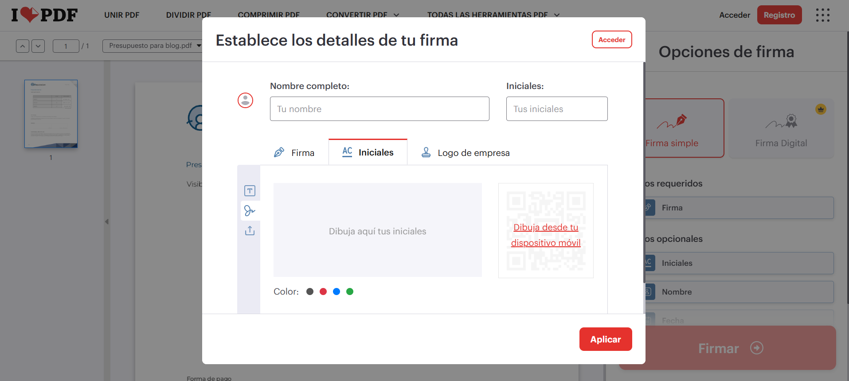Click the upload image icon
Image resolution: width=849 pixels, height=381 pixels.
point(250,231)
